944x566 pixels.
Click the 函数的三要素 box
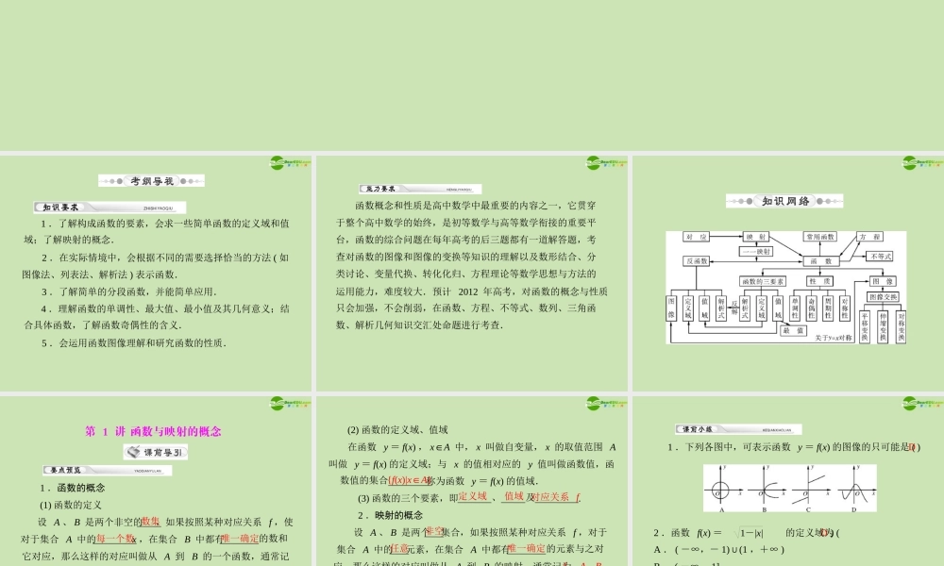click(x=762, y=281)
